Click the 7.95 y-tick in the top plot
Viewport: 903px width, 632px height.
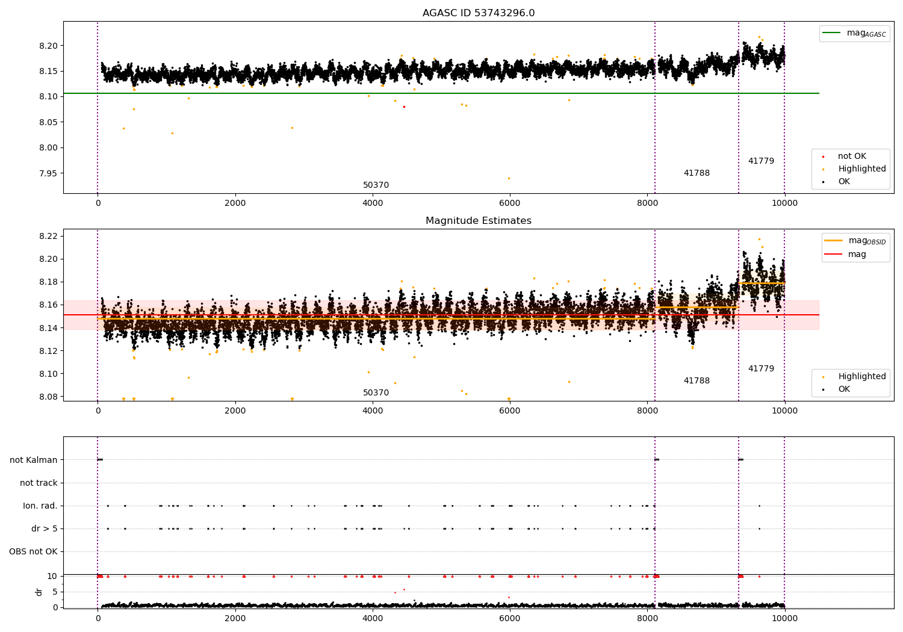[49, 173]
